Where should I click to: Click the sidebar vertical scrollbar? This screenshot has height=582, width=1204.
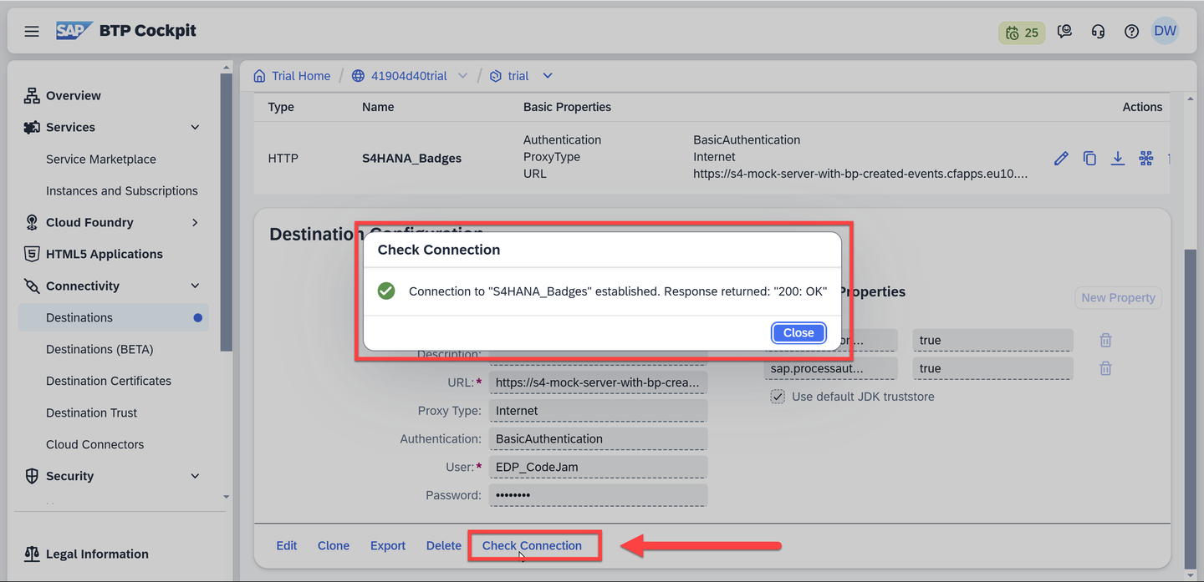[226, 212]
